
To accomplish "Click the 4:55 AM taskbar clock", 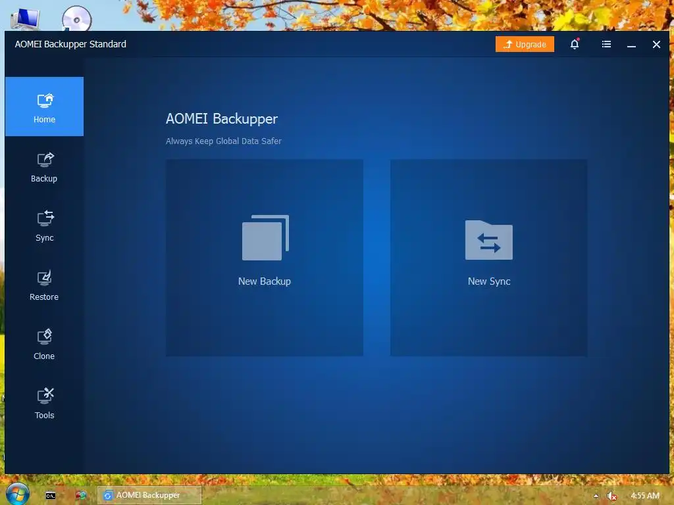I will (645, 496).
